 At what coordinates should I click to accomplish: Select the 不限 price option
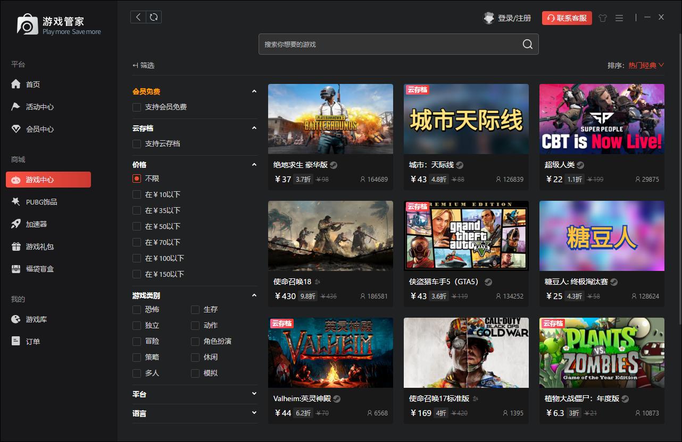137,178
